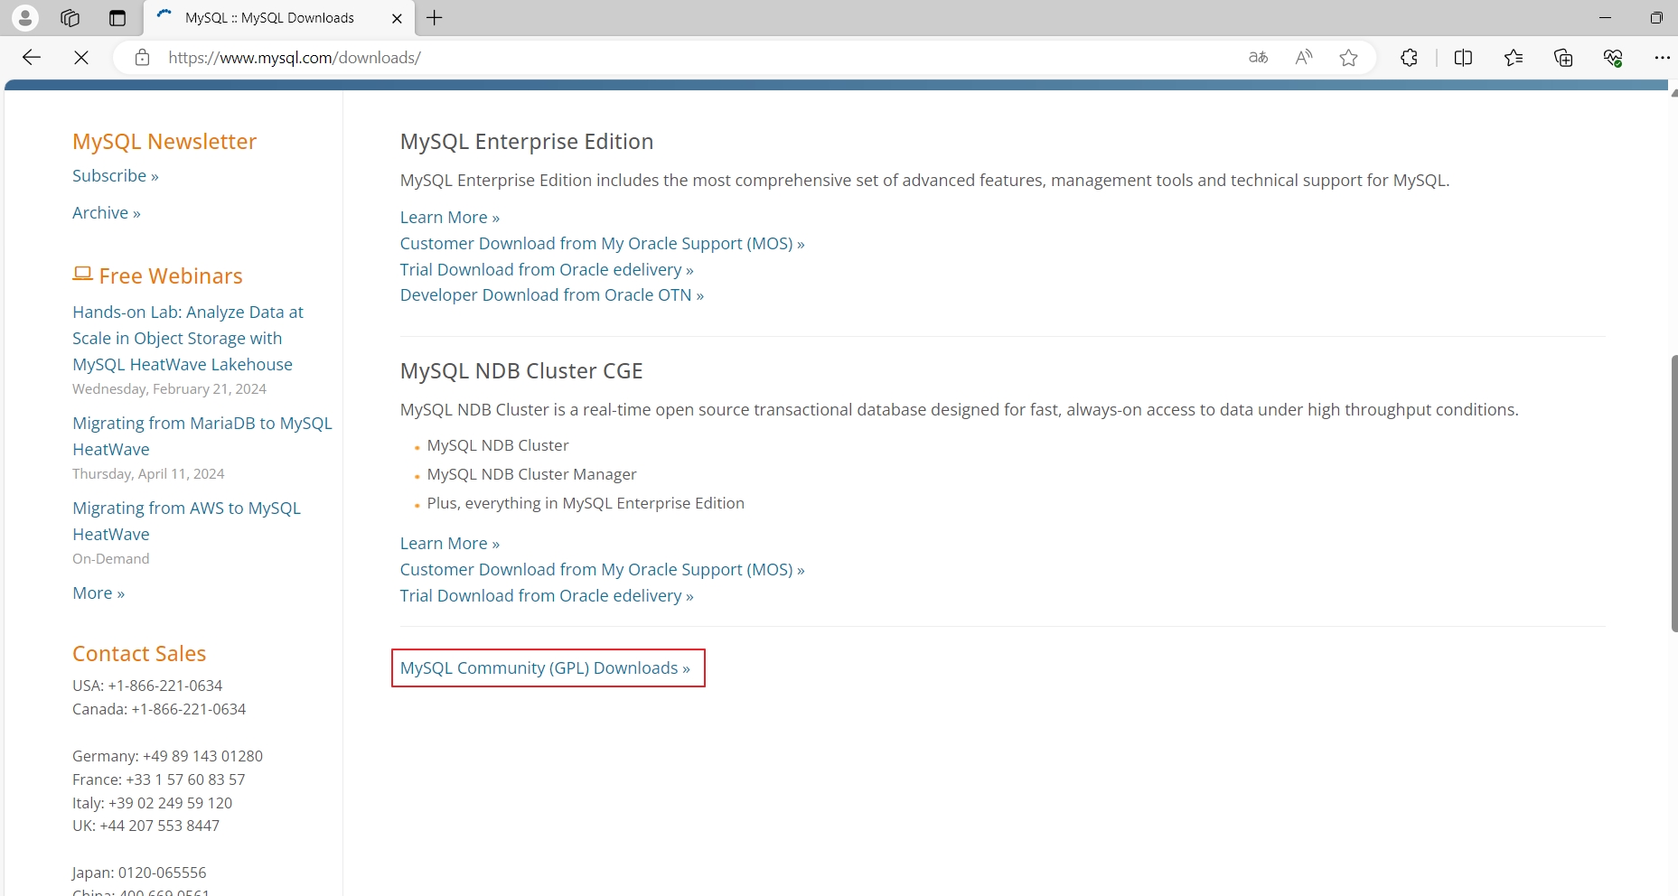Viewport: 1678px width, 896px height.
Task: Open the tab actions menu icon
Action: point(117,17)
